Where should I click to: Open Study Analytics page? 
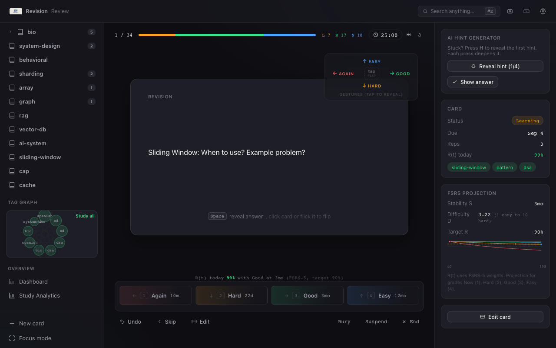[x=52, y=295]
